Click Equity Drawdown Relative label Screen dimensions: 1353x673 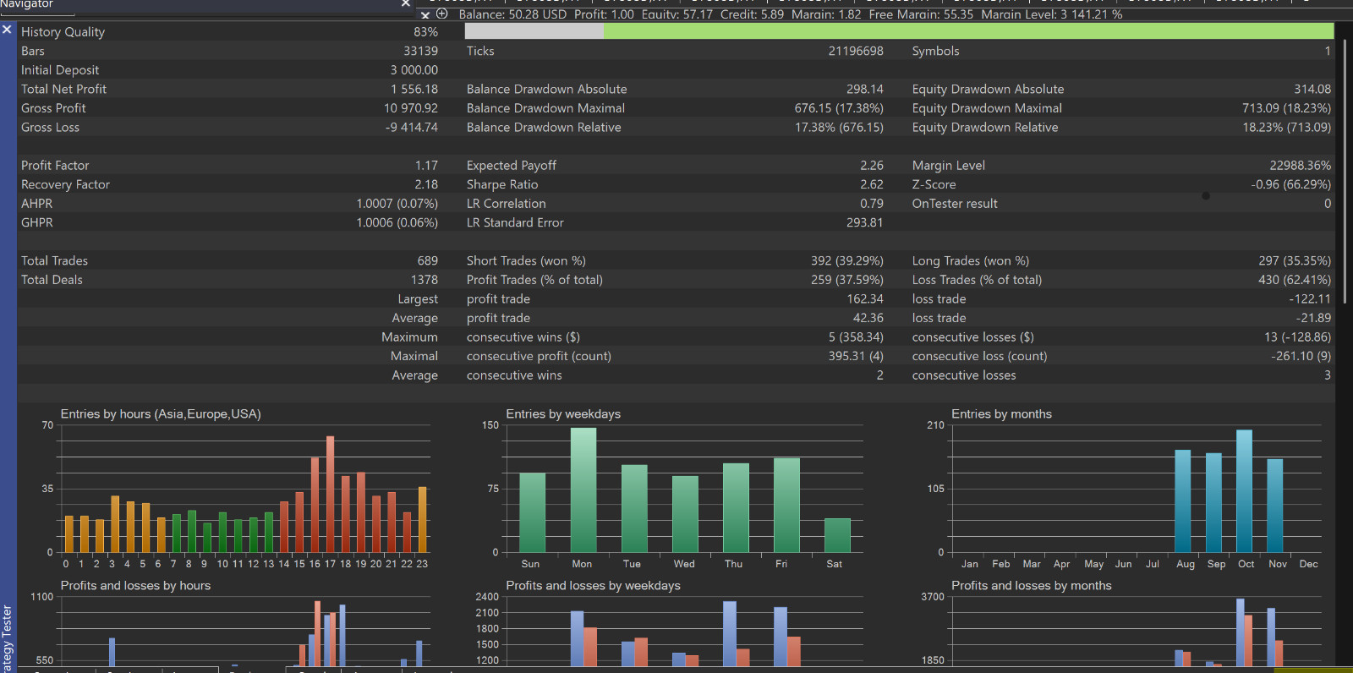pyautogui.click(x=985, y=128)
